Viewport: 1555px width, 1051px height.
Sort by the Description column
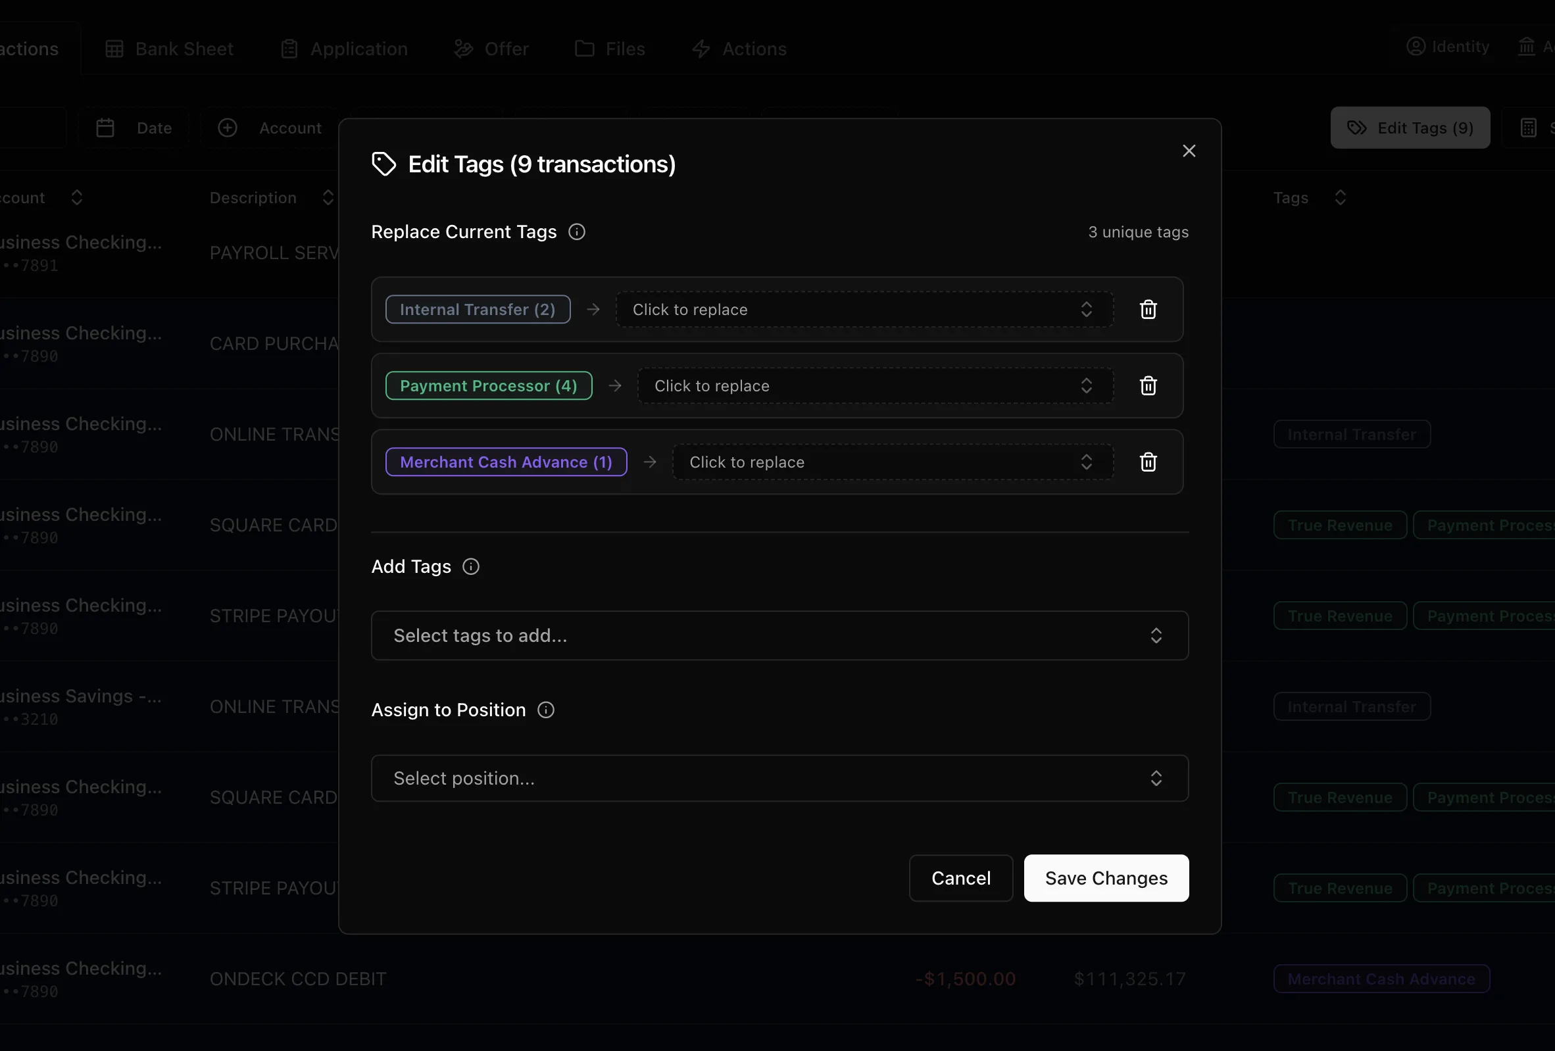click(271, 197)
